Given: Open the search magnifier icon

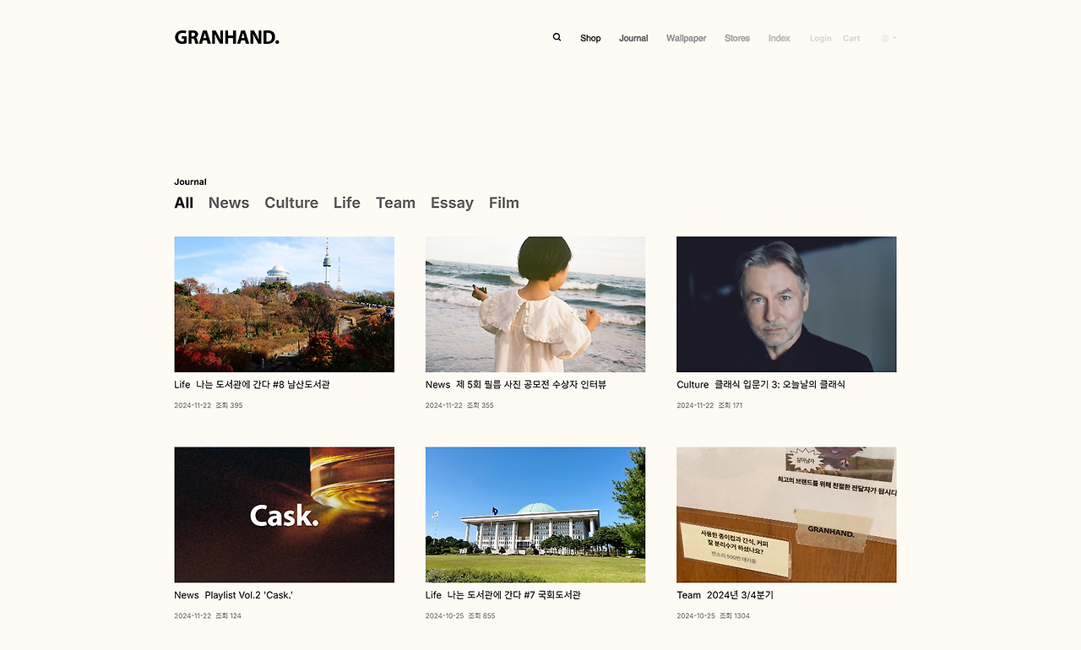Looking at the screenshot, I should click(557, 37).
